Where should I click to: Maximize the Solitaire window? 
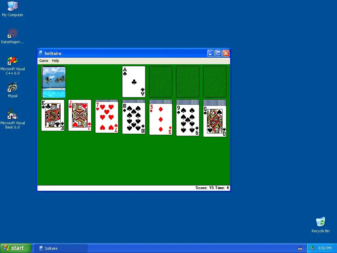(x=218, y=53)
